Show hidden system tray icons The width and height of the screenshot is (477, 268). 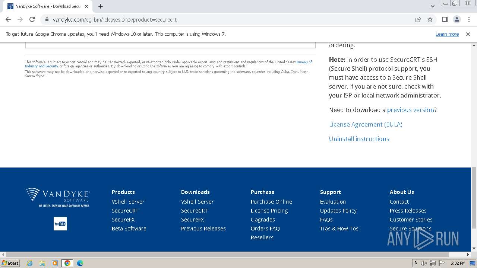click(x=416, y=263)
